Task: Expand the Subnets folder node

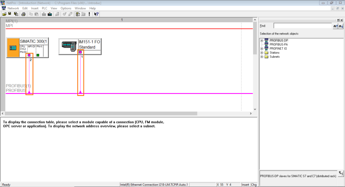Action: [x=261, y=57]
